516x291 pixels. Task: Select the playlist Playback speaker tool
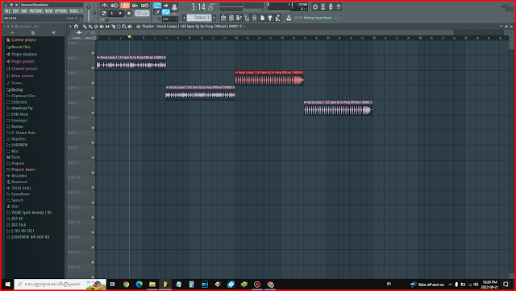click(130, 27)
